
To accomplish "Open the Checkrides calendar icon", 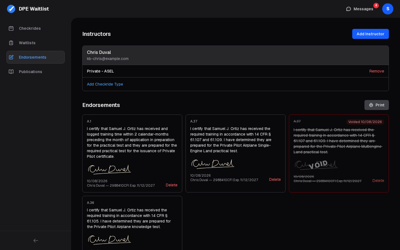I will click(11, 28).
